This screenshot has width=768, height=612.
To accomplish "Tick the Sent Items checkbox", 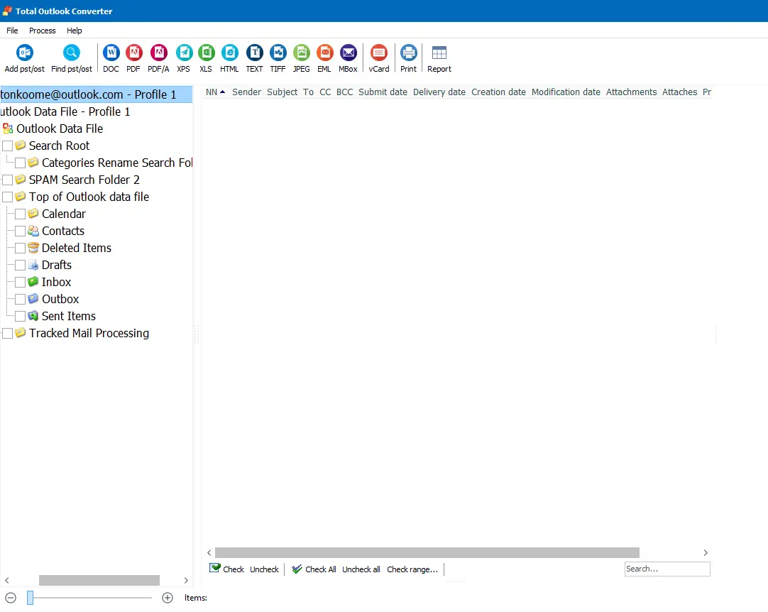I will coord(19,316).
